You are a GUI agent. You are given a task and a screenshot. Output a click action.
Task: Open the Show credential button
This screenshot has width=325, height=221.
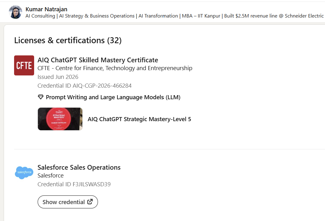[68, 202]
